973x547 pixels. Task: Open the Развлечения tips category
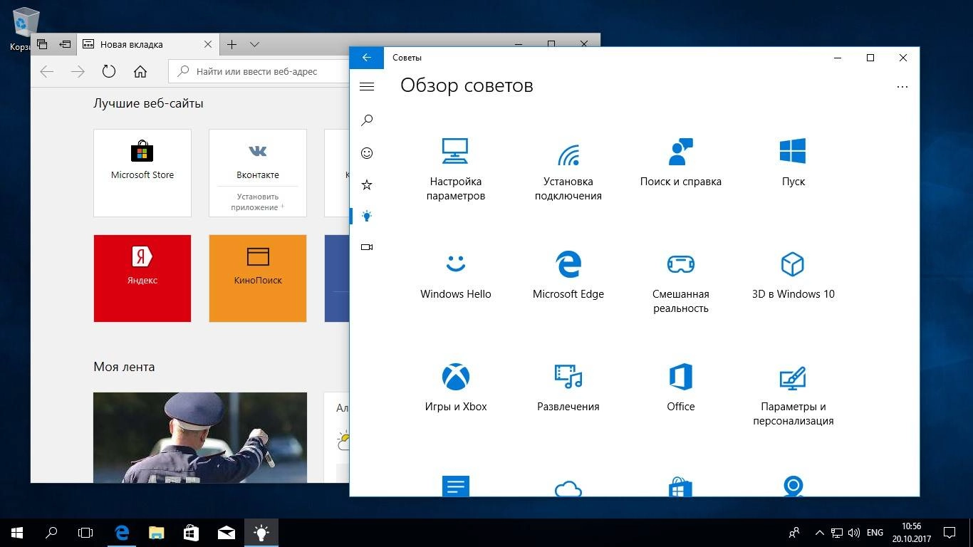click(568, 389)
